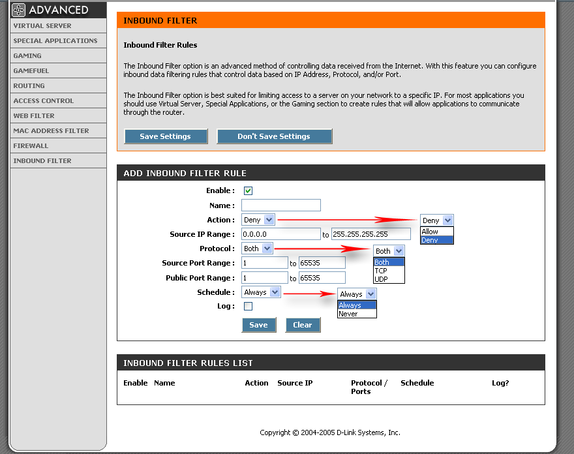574x454 pixels.
Task: Go to the Web Filter page
Action: click(58, 115)
